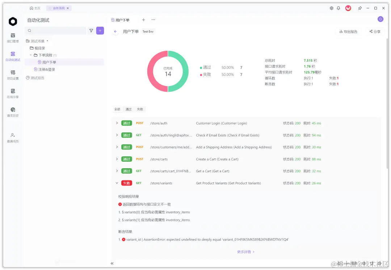Screen dimensions: 391x270
Task: Click the black hexagon app logo
Action: (x=13, y=22)
